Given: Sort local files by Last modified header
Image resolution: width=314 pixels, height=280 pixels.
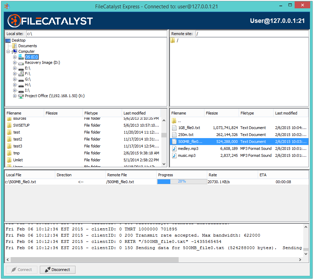Looking at the screenshot, I should 141,113.
